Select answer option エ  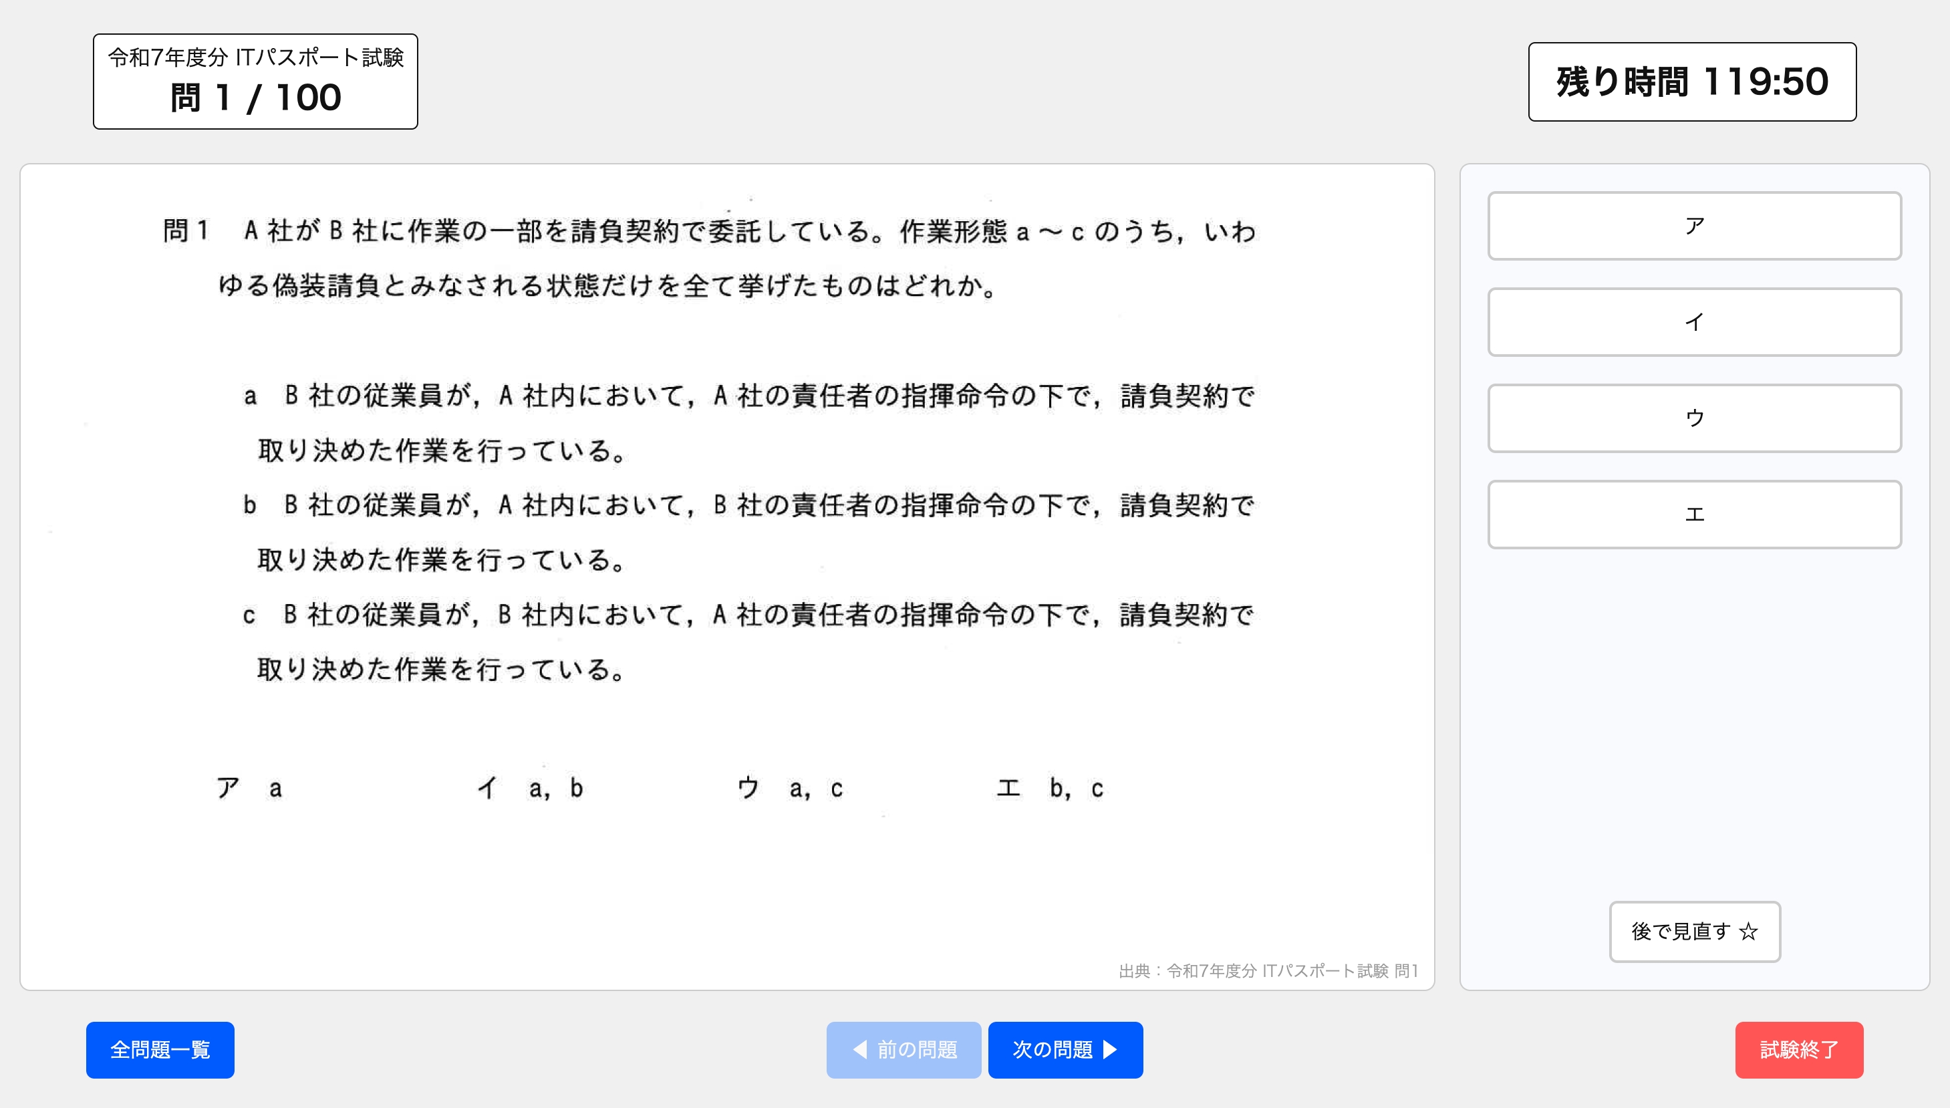[x=1694, y=515]
